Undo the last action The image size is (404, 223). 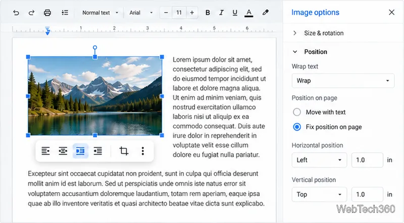coord(16,13)
